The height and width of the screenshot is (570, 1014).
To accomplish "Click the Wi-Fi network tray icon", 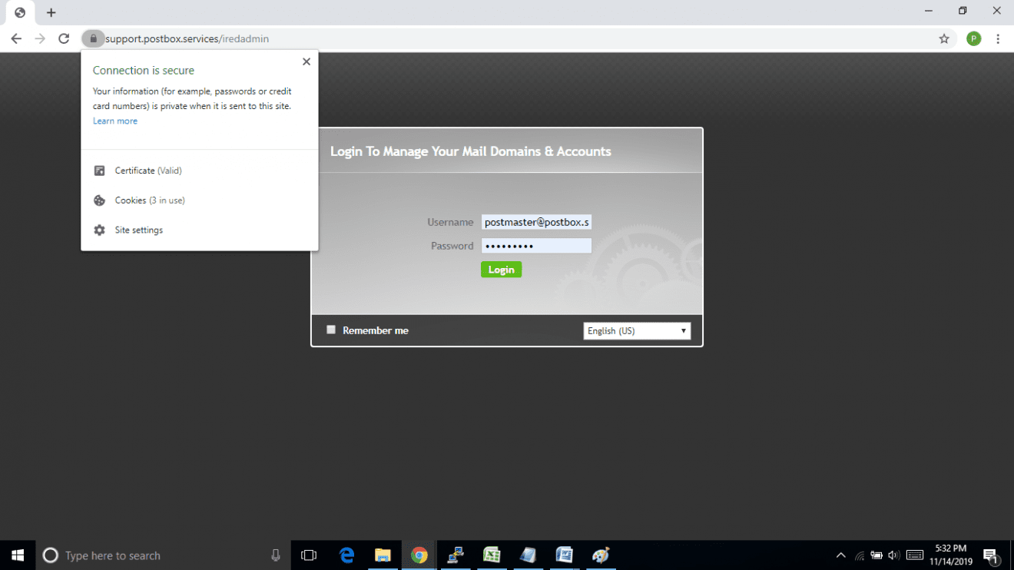I will (860, 555).
